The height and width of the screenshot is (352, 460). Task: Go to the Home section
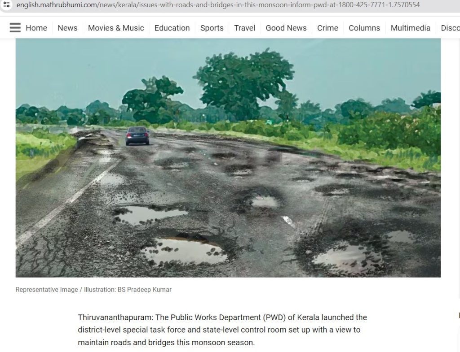coord(36,28)
